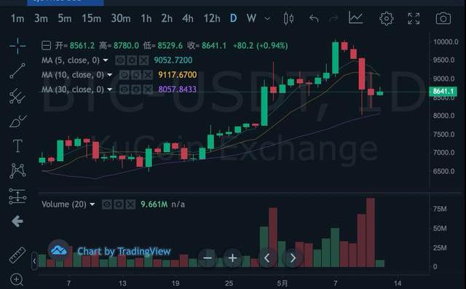
Task: Take a chart snapshot with camera icon
Action: pos(443,18)
